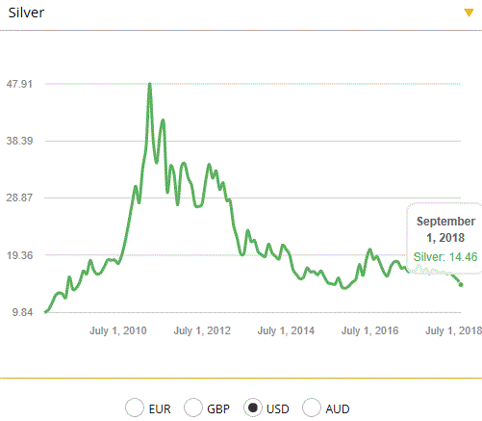Screen dimensions: 482x421
Task: Click the July 1, 2016 axis label
Action: (369, 330)
